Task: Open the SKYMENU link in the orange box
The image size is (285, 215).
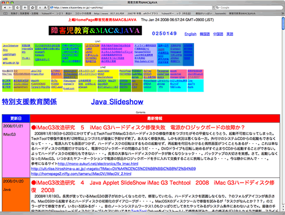Action: (91, 58)
